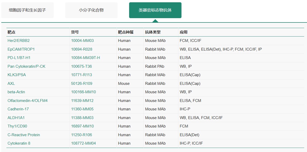The width and height of the screenshot is (307, 152).
Task: Open catalog number 11360-MM05
Action: pos(82,109)
